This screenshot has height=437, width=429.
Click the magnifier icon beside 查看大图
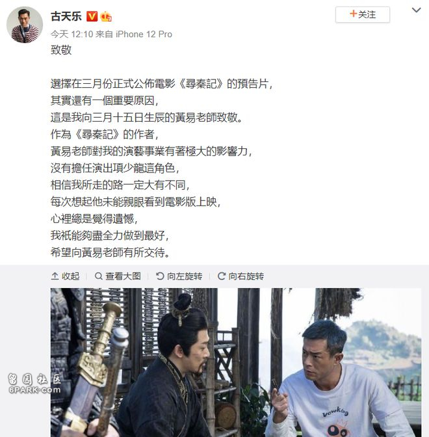pyautogui.click(x=99, y=276)
